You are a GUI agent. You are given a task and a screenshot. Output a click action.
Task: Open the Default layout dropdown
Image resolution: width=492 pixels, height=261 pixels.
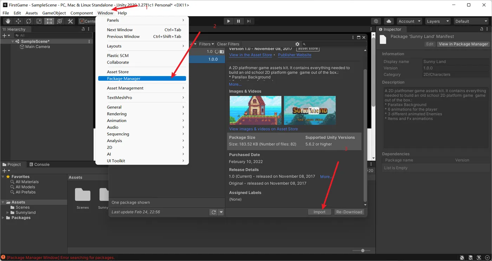pos(471,21)
